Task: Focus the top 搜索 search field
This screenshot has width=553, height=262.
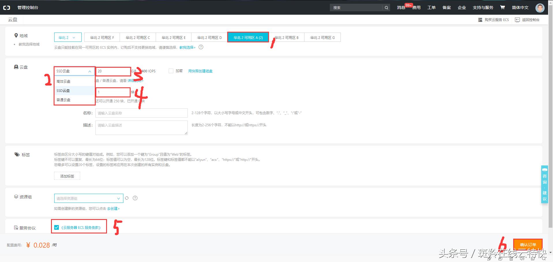Action: click(x=356, y=8)
